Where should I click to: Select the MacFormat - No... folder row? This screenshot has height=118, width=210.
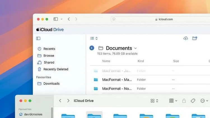(150, 89)
